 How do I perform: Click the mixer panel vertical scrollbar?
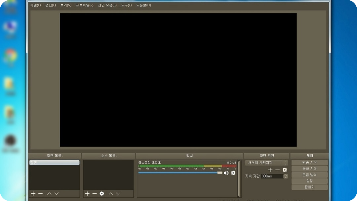pyautogui.click(x=239, y=178)
